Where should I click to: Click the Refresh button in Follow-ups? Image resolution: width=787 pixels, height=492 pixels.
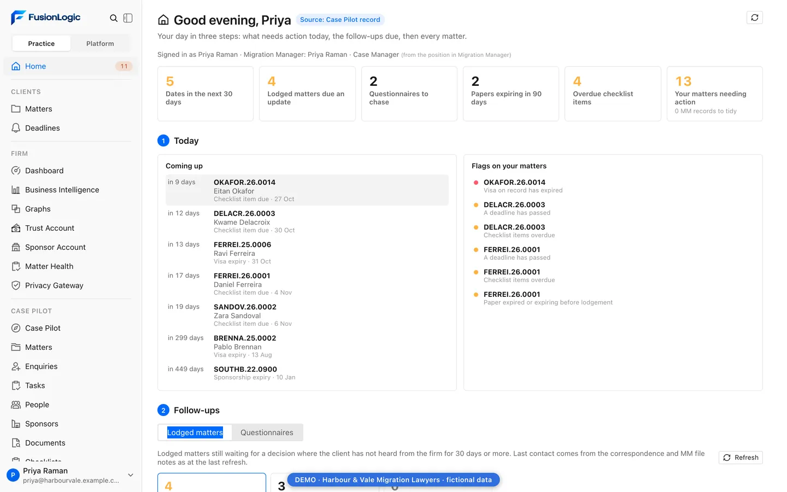(741, 458)
